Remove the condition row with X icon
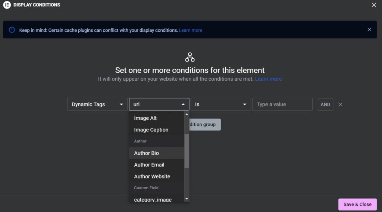382x212 pixels. pos(340,105)
